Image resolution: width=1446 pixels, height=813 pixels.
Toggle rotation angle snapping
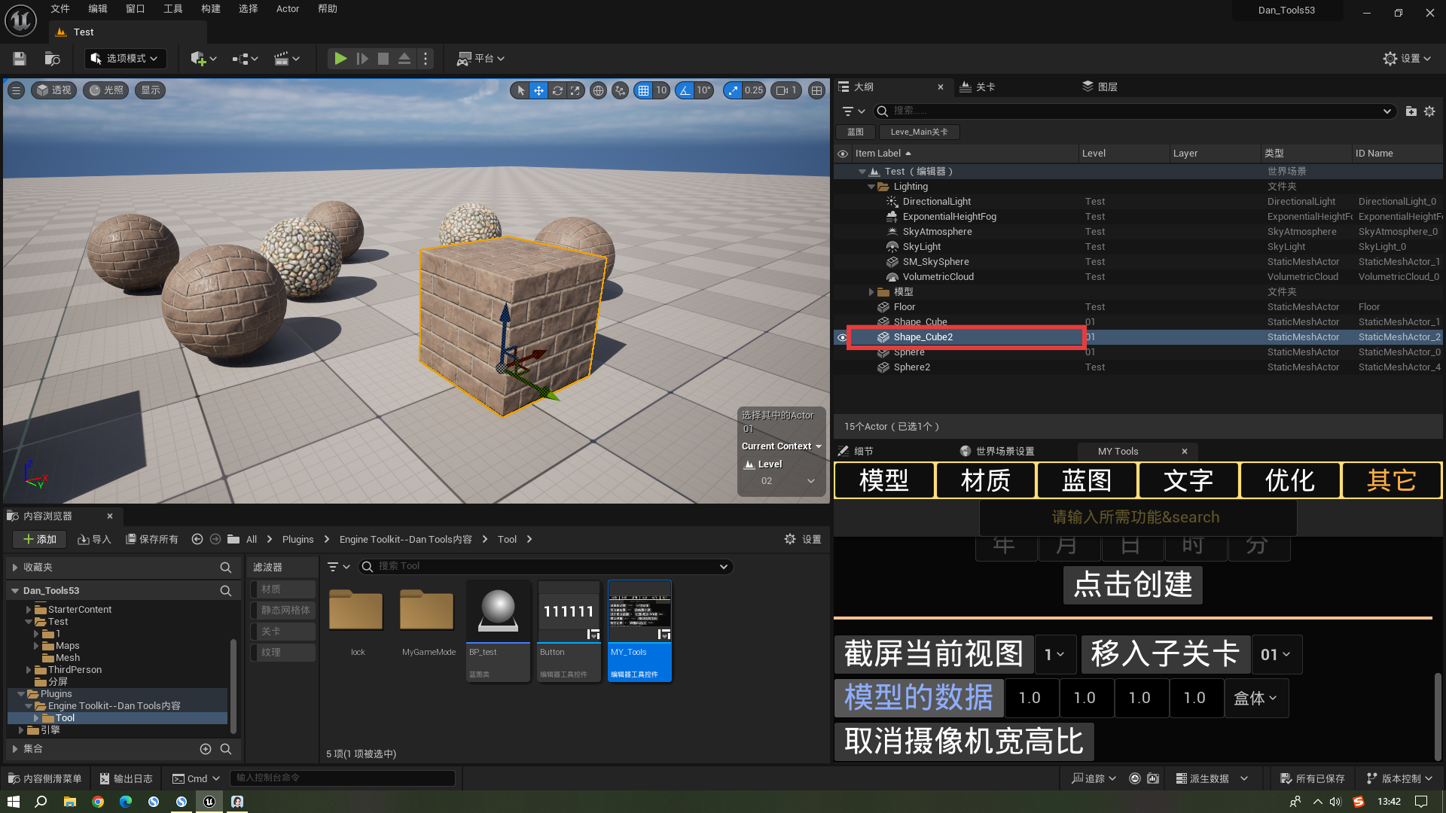685,90
